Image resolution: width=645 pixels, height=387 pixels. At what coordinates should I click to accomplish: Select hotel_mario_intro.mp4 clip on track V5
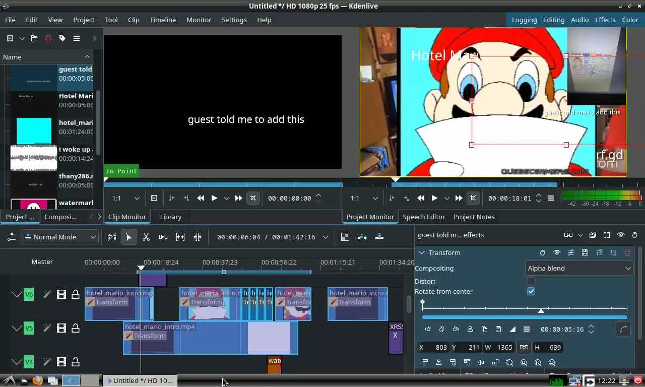tap(211, 338)
